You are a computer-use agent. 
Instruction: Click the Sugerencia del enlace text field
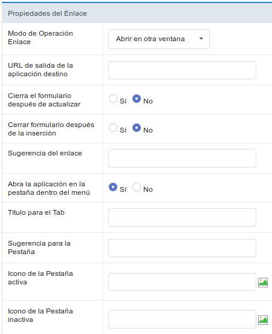(x=182, y=159)
